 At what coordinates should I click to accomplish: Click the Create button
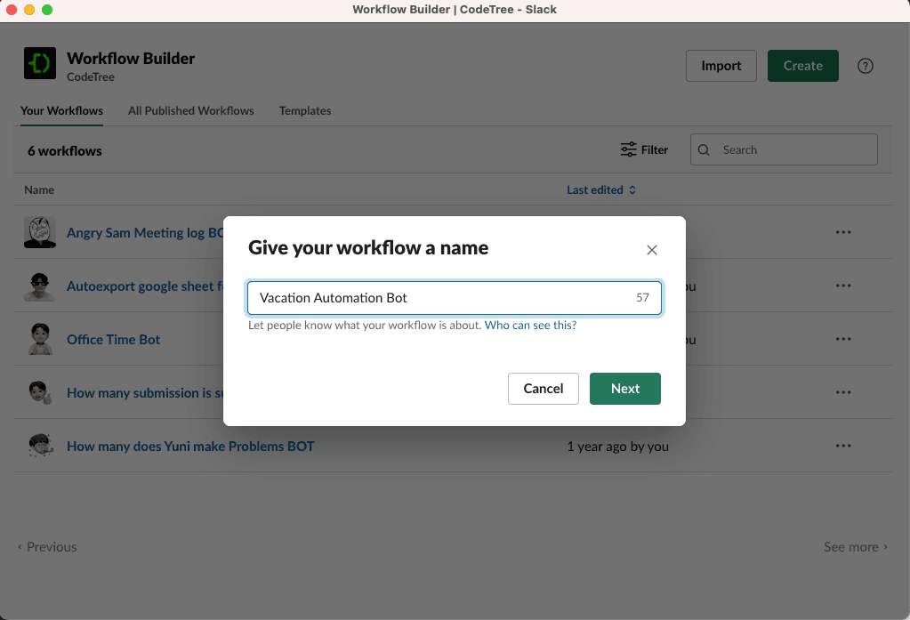[x=802, y=66]
